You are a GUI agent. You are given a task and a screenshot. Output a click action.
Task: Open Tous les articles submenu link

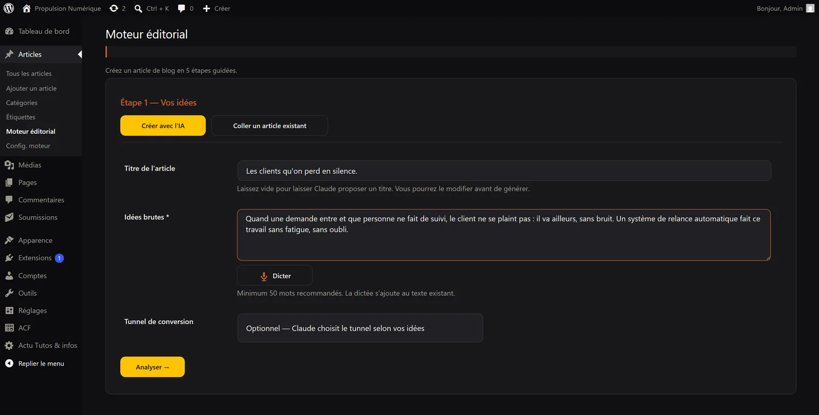pyautogui.click(x=29, y=74)
